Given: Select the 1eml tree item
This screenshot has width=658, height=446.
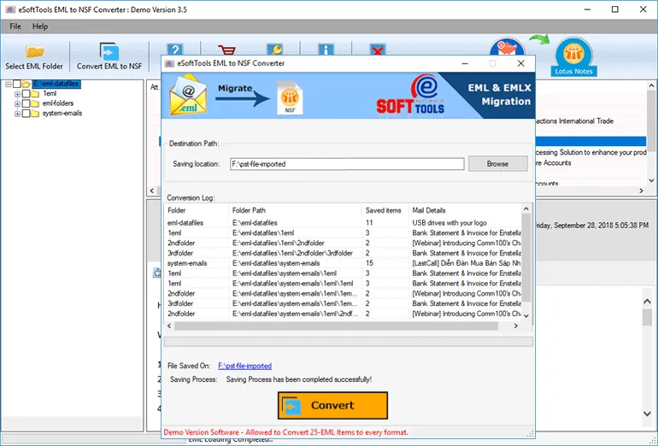Looking at the screenshot, I should [x=50, y=94].
